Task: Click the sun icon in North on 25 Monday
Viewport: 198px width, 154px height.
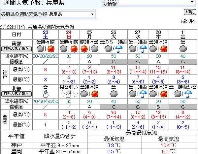Action: tap(95, 94)
